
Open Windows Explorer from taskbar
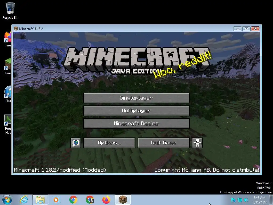click(x=40, y=200)
